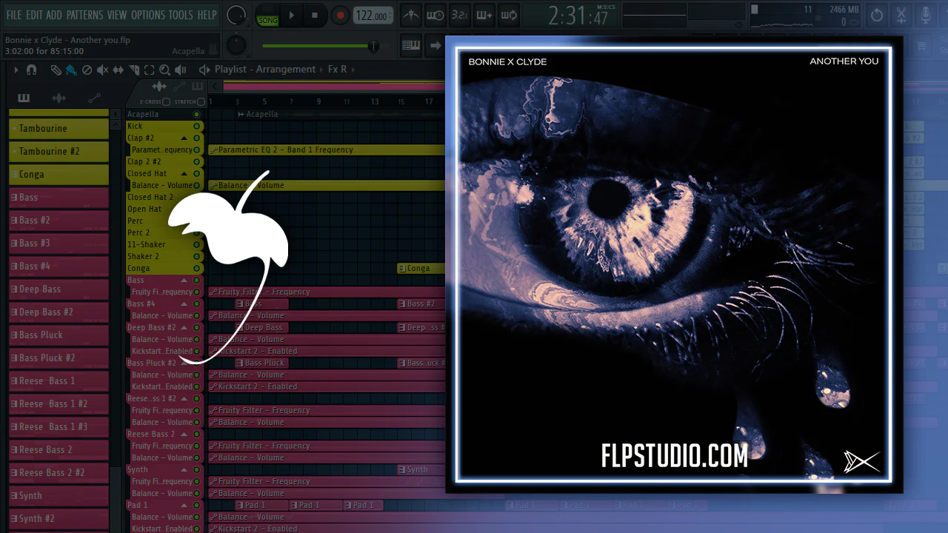
Task: Collapse the Clap #2 track group
Action: [x=184, y=138]
